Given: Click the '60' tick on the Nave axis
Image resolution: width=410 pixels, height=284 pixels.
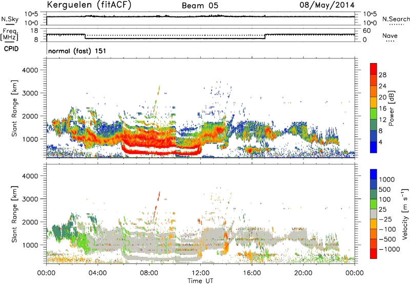Looking at the screenshot, I should [x=366, y=31].
